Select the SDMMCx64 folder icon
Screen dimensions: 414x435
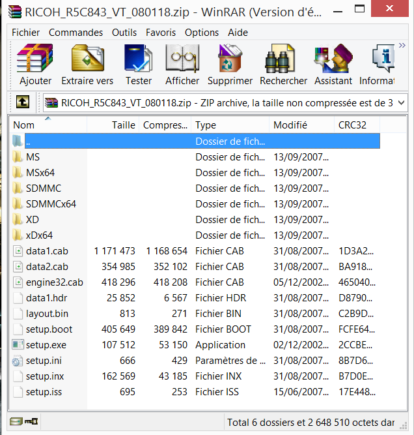pos(18,203)
